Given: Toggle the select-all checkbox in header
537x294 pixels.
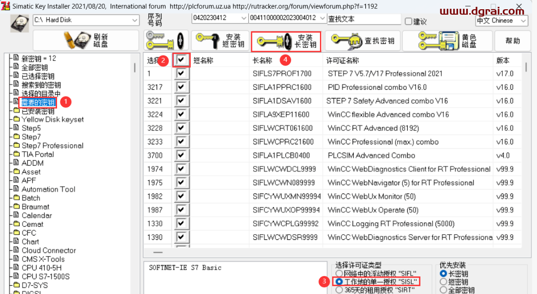Looking at the screenshot, I should 182,60.
